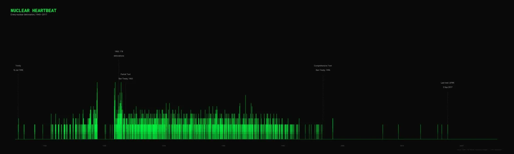The image size is (514, 154).
Task: Click the 1950 x-axis tick label
Action: (45, 146)
